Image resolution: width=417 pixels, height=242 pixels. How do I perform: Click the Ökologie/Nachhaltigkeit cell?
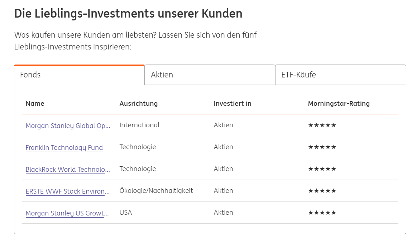[156, 191]
